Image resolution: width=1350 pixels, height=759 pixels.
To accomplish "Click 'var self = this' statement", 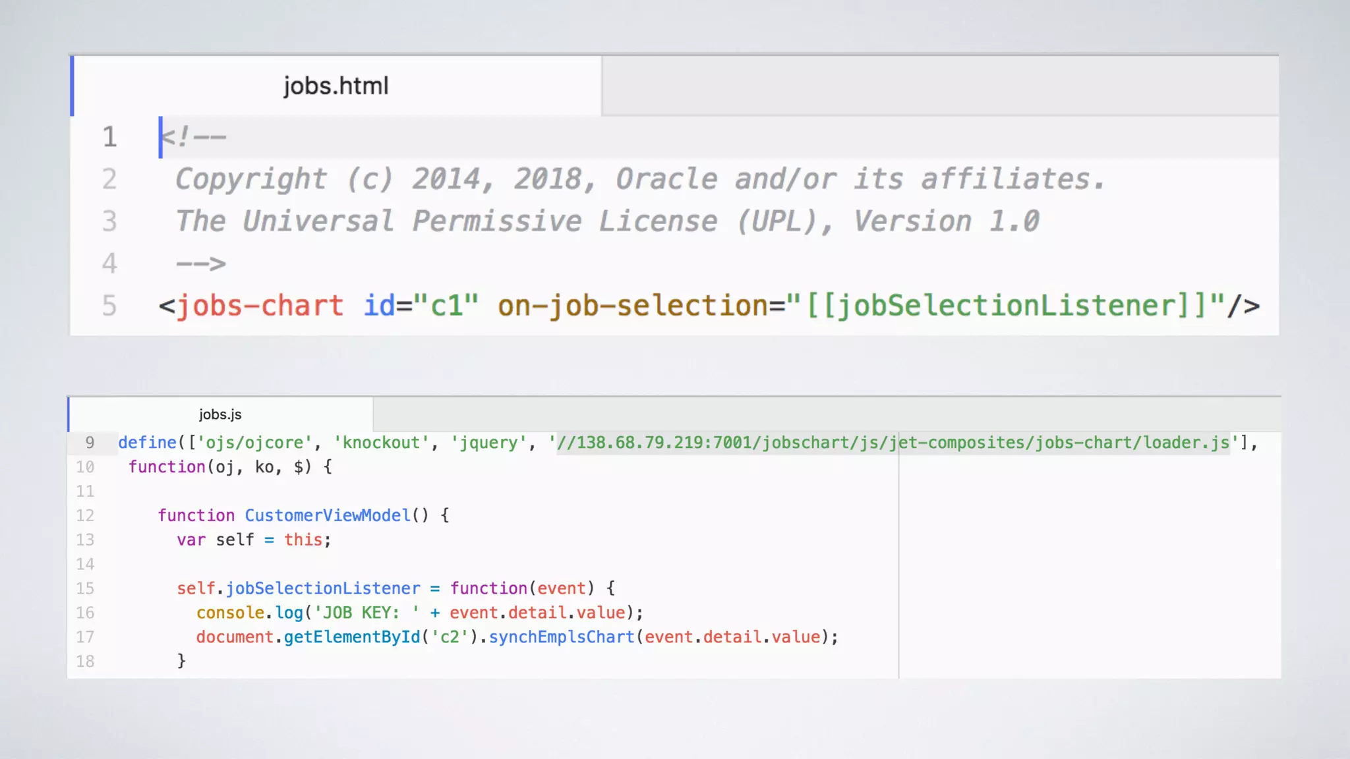I will (253, 540).
